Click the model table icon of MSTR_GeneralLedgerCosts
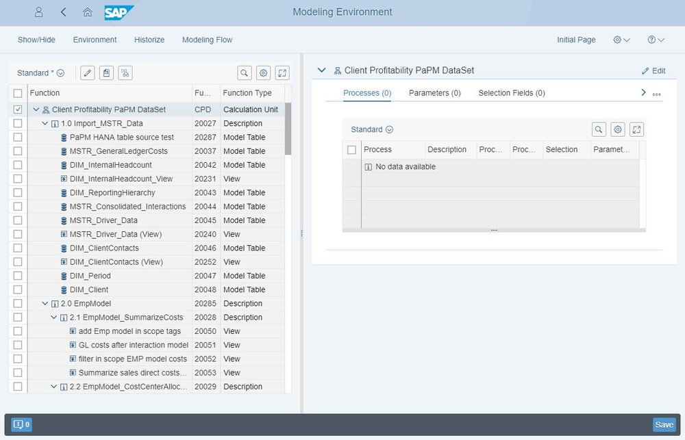 coord(64,151)
